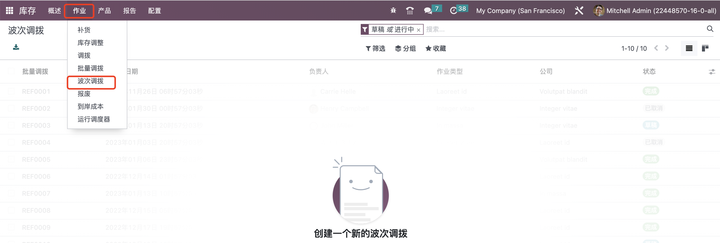
Task: Click the 1-10 / 10 pager counter
Action: (x=634, y=48)
